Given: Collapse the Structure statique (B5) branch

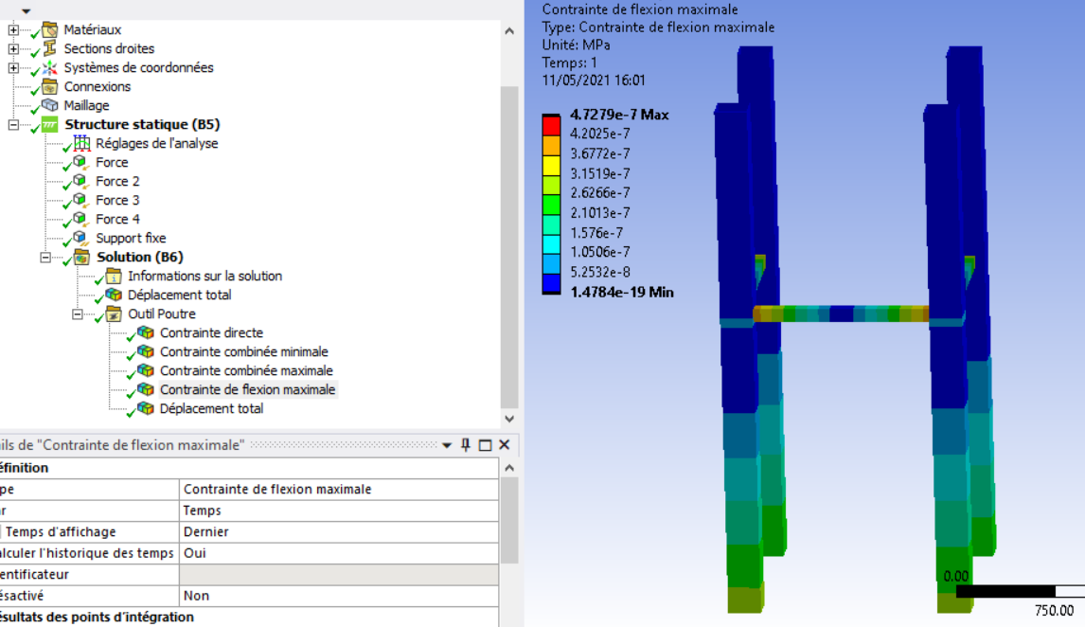Looking at the screenshot, I should [x=13, y=125].
